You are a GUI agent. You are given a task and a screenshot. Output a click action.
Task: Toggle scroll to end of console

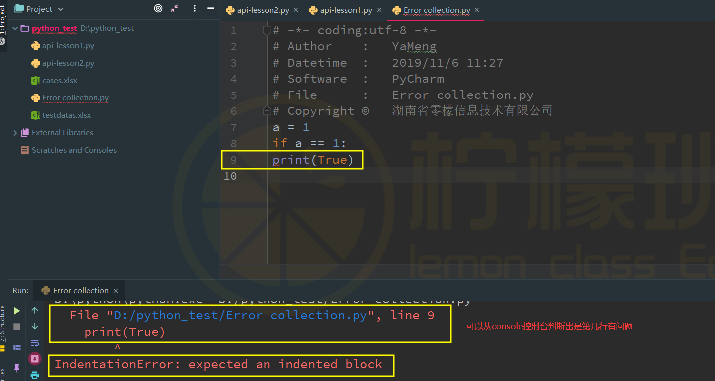tap(35, 359)
